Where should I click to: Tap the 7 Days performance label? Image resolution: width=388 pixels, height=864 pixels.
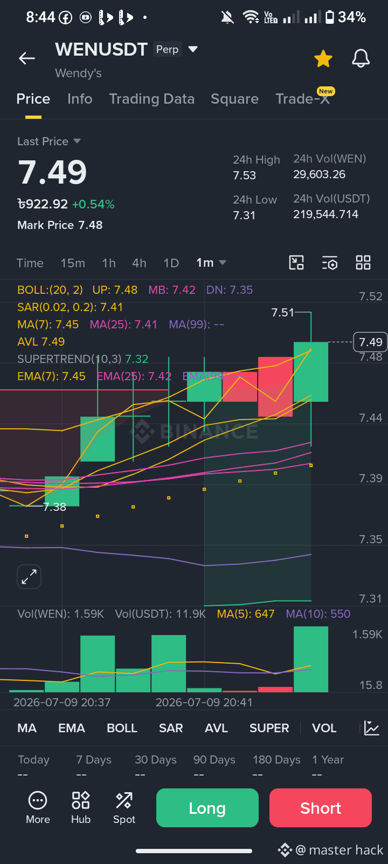(x=94, y=760)
